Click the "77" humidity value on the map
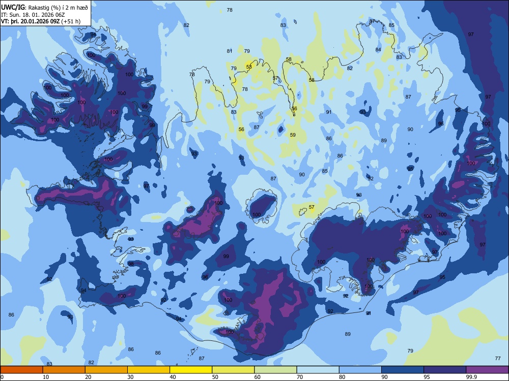Viewport: 509px width, 381px height. point(498,358)
